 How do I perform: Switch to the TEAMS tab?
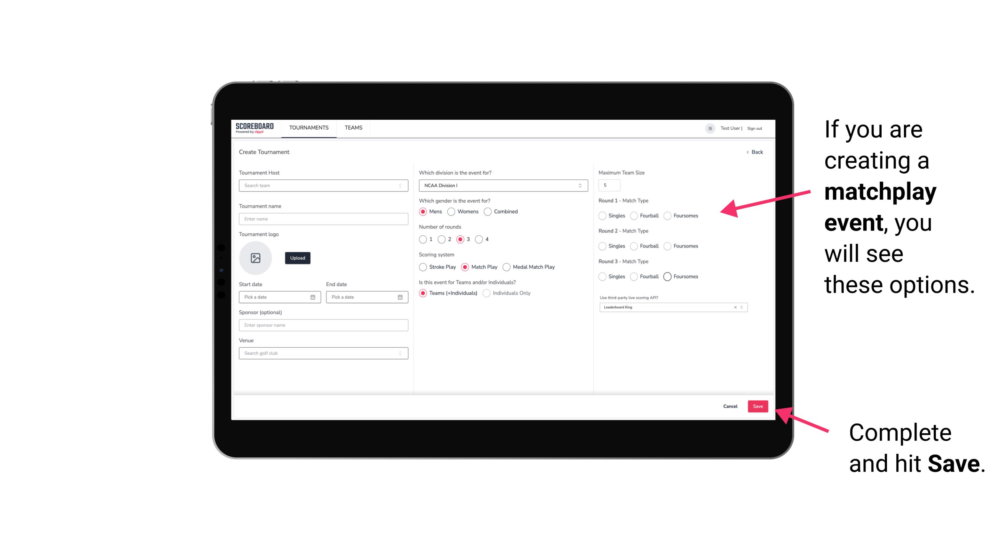pos(353,128)
